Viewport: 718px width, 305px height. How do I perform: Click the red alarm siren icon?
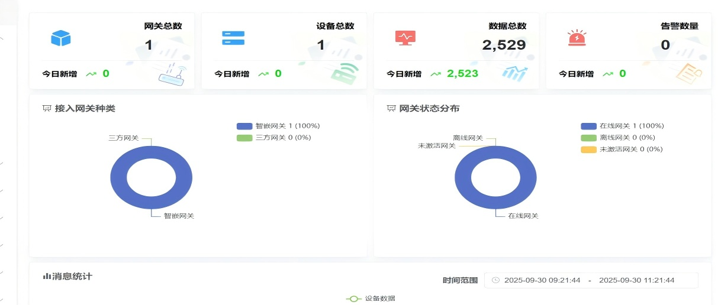pos(575,38)
